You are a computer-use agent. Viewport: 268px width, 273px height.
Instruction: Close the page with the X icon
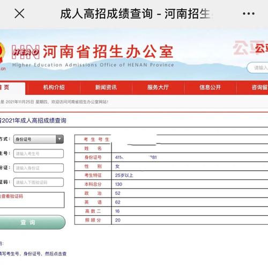coord(19,13)
